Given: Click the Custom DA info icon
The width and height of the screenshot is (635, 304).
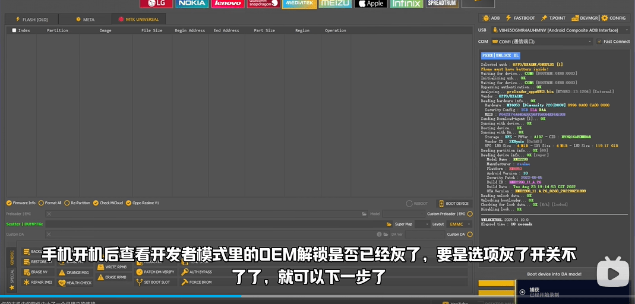Looking at the screenshot, I should (379, 234).
